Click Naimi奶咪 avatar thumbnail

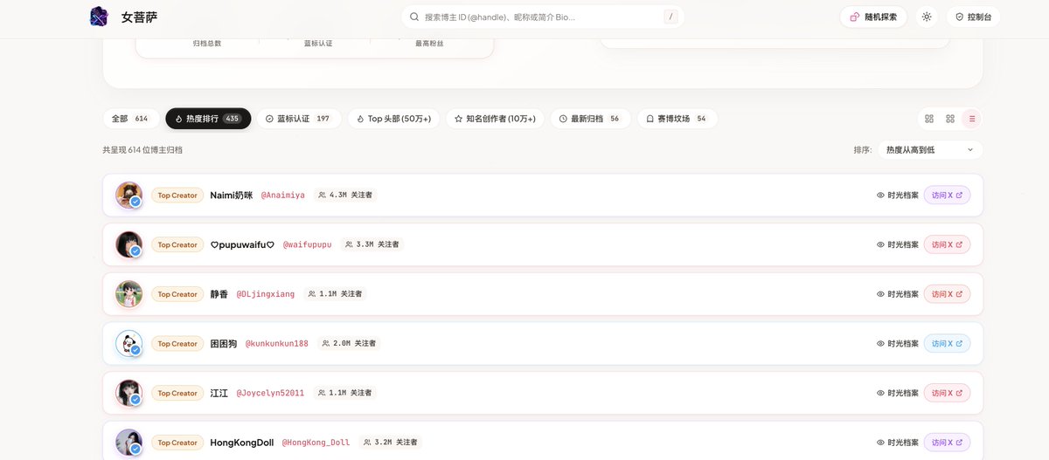tap(129, 195)
